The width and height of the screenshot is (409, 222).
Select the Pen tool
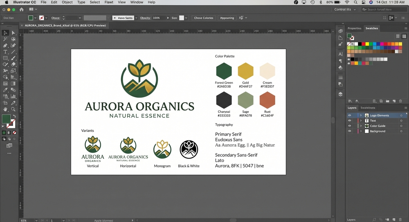pyautogui.click(x=5, y=46)
